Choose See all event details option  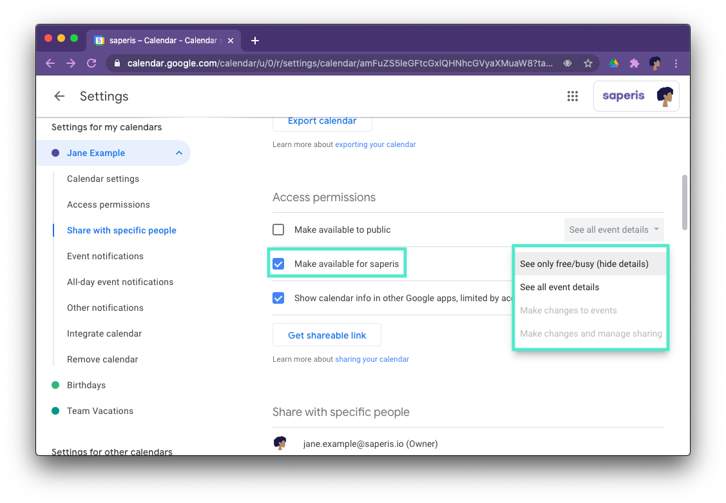tap(590, 287)
